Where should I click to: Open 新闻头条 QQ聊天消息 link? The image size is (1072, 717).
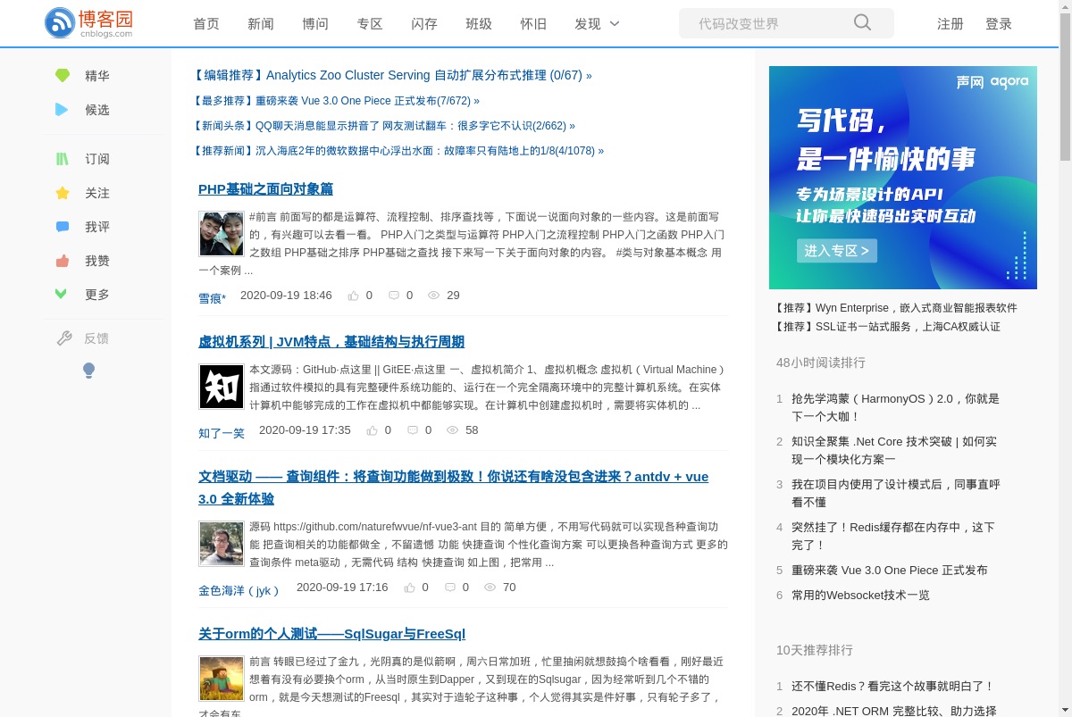(x=384, y=126)
